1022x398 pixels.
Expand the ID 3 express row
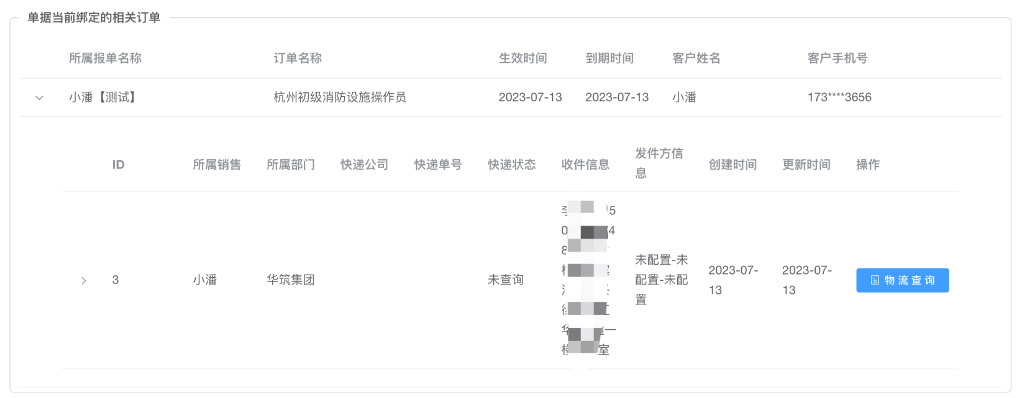[84, 280]
